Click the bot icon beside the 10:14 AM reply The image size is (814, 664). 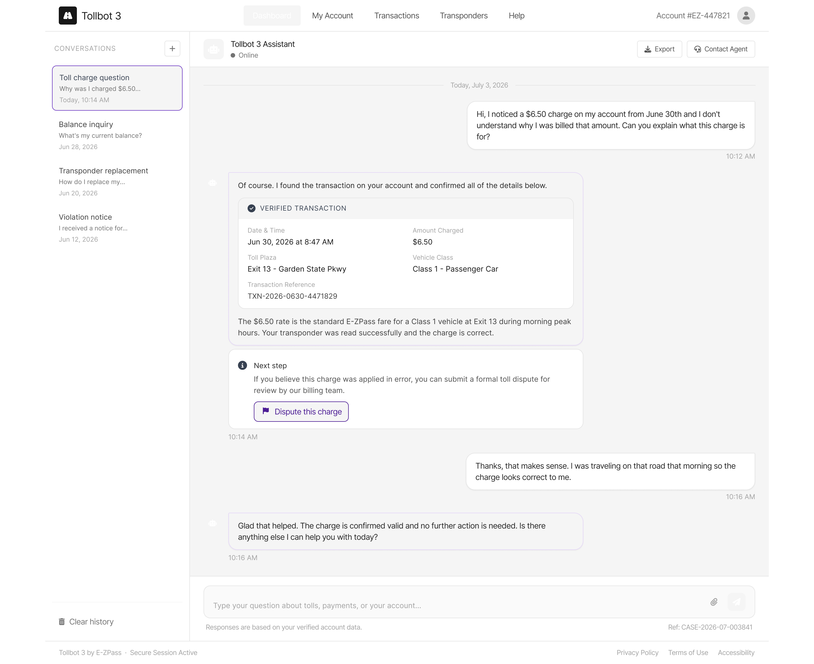213,183
